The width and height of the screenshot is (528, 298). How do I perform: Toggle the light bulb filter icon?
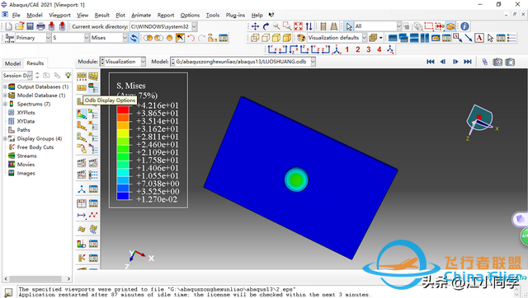tap(68, 75)
